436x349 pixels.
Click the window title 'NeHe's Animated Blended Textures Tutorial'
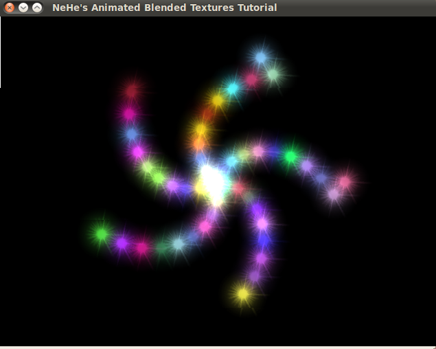click(165, 8)
